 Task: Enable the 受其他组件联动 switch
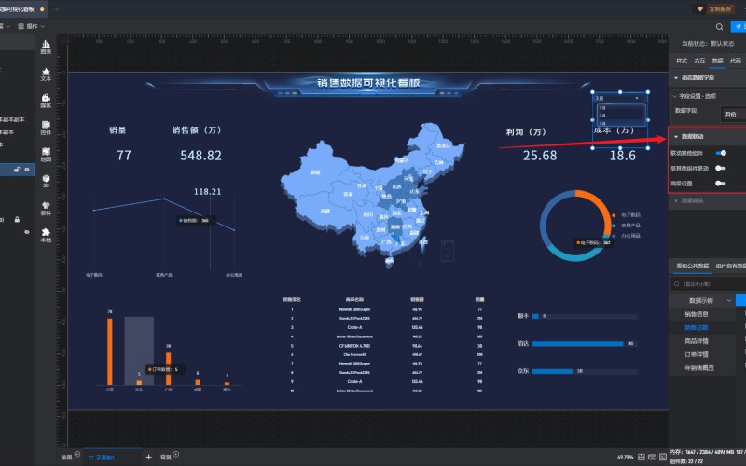tap(720, 168)
